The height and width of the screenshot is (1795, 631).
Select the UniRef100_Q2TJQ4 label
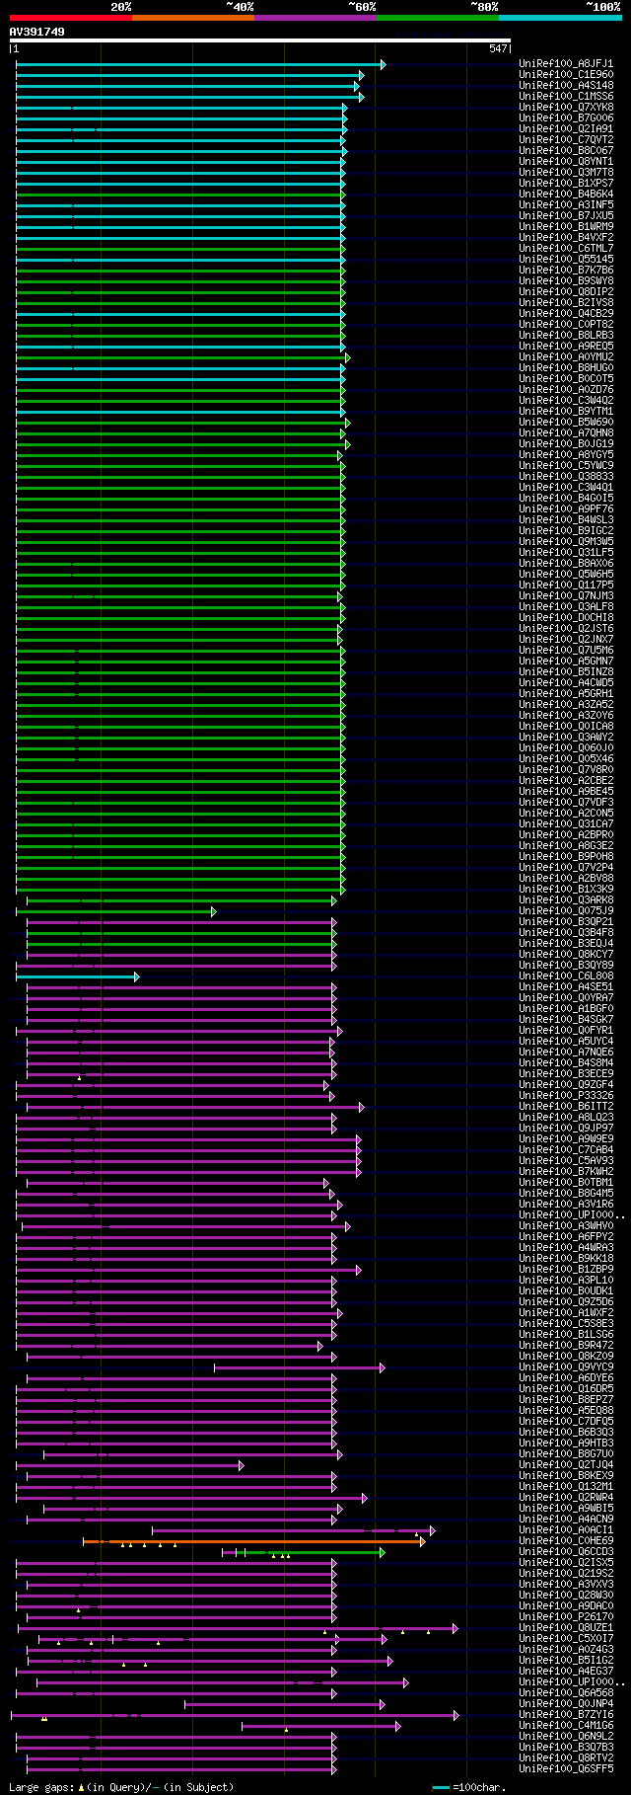coord(566,1464)
